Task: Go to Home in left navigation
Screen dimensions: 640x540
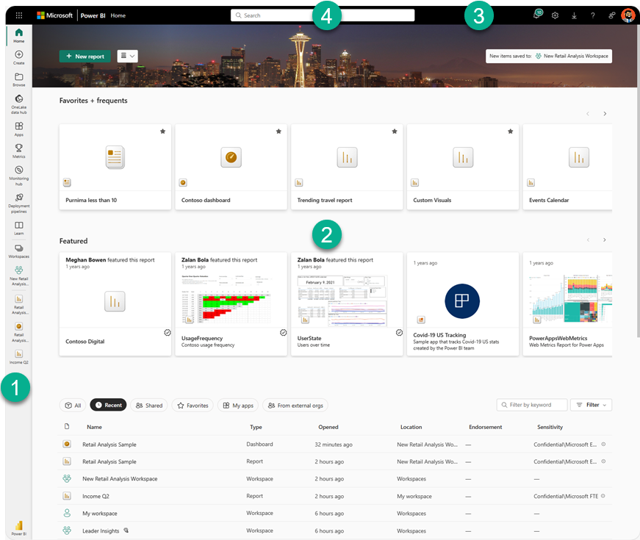Action: pos(19,35)
